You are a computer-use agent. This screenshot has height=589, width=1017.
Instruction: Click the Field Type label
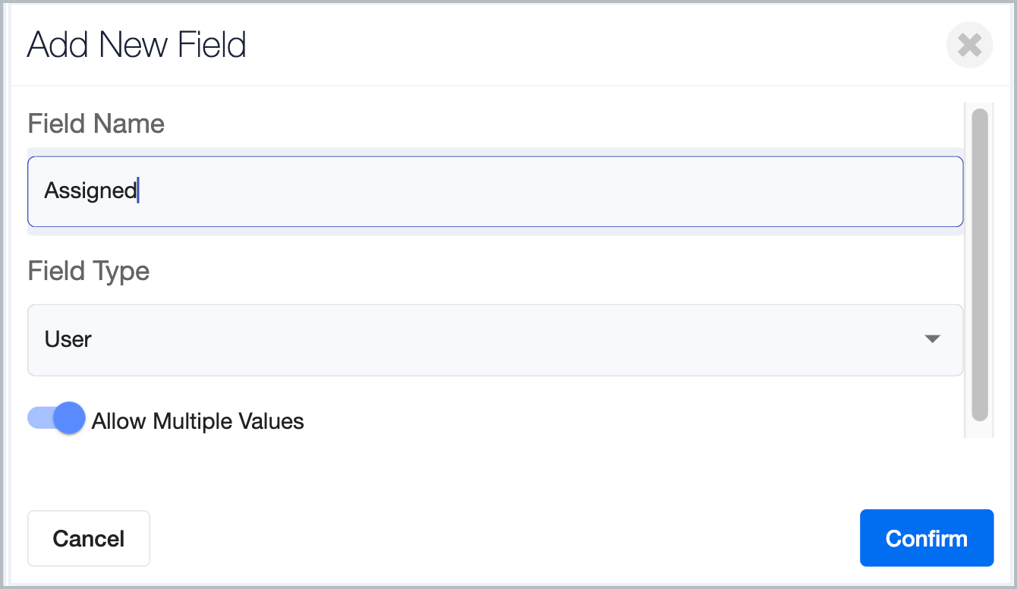89,271
